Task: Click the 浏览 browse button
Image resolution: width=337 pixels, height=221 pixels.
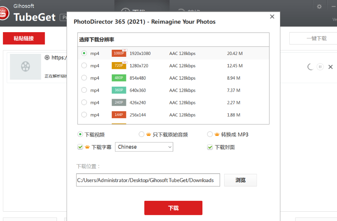Action: pos(240,180)
